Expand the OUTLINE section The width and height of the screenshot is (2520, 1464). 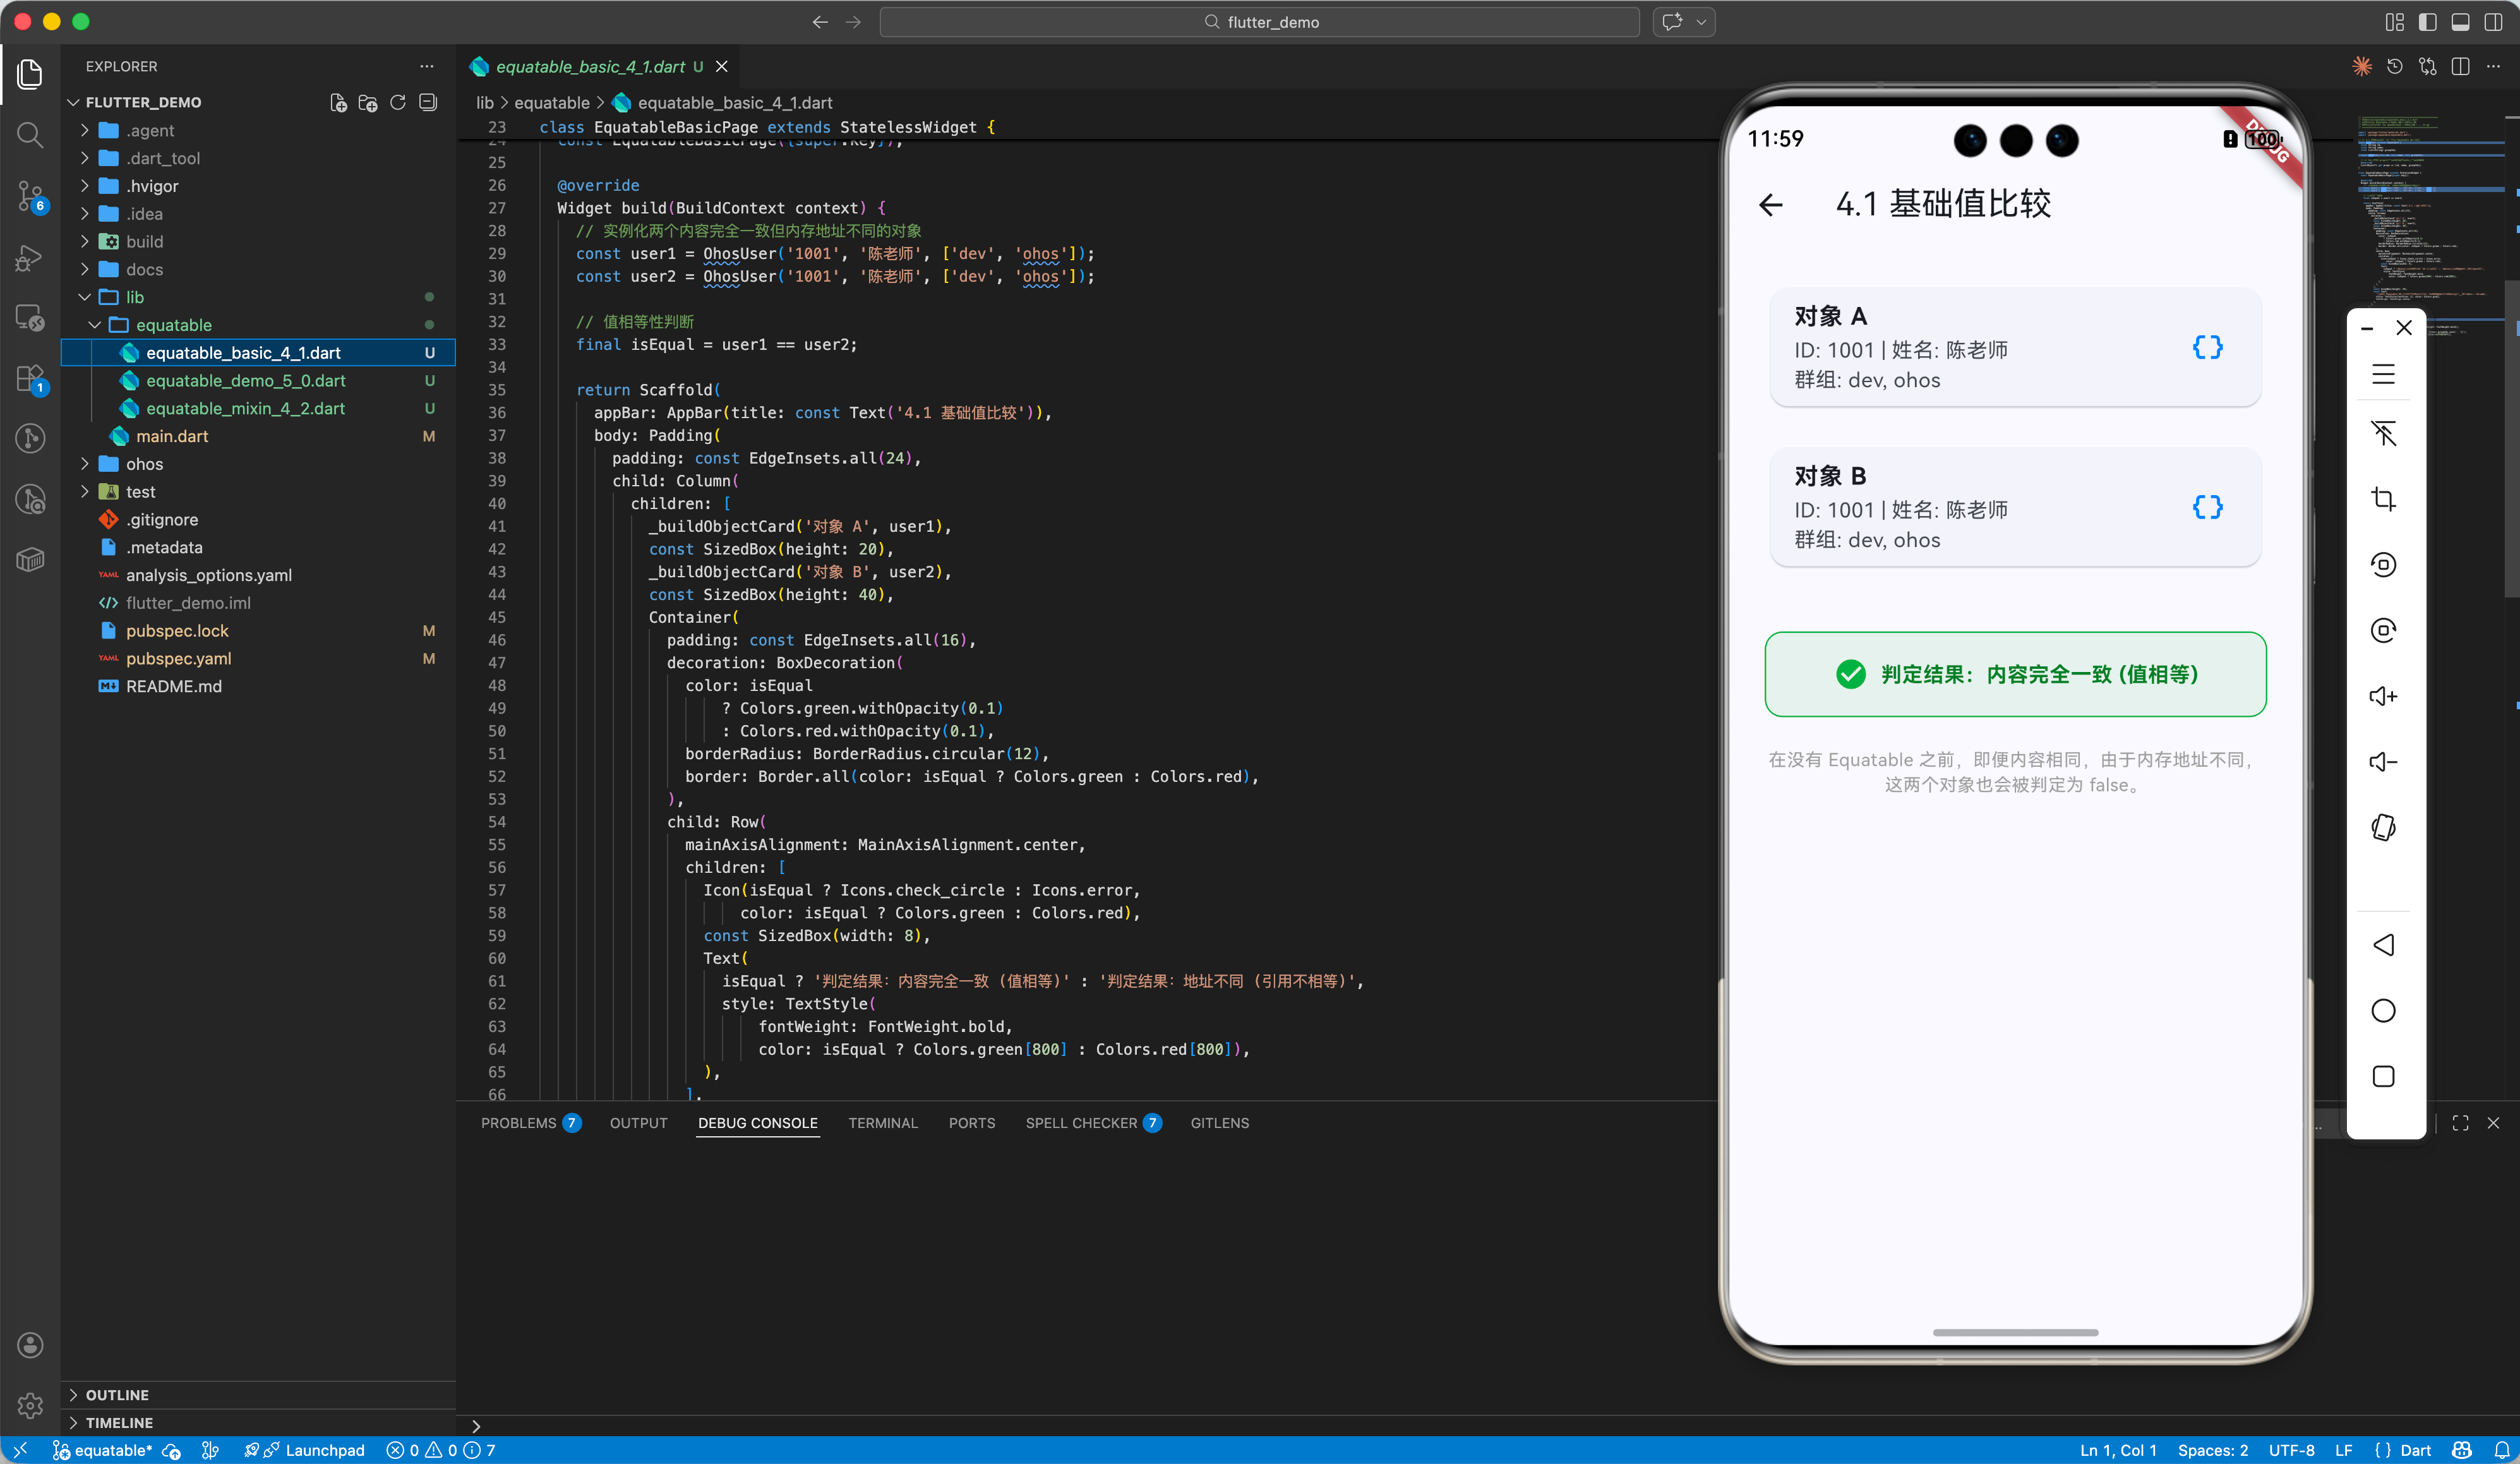click(x=117, y=1394)
